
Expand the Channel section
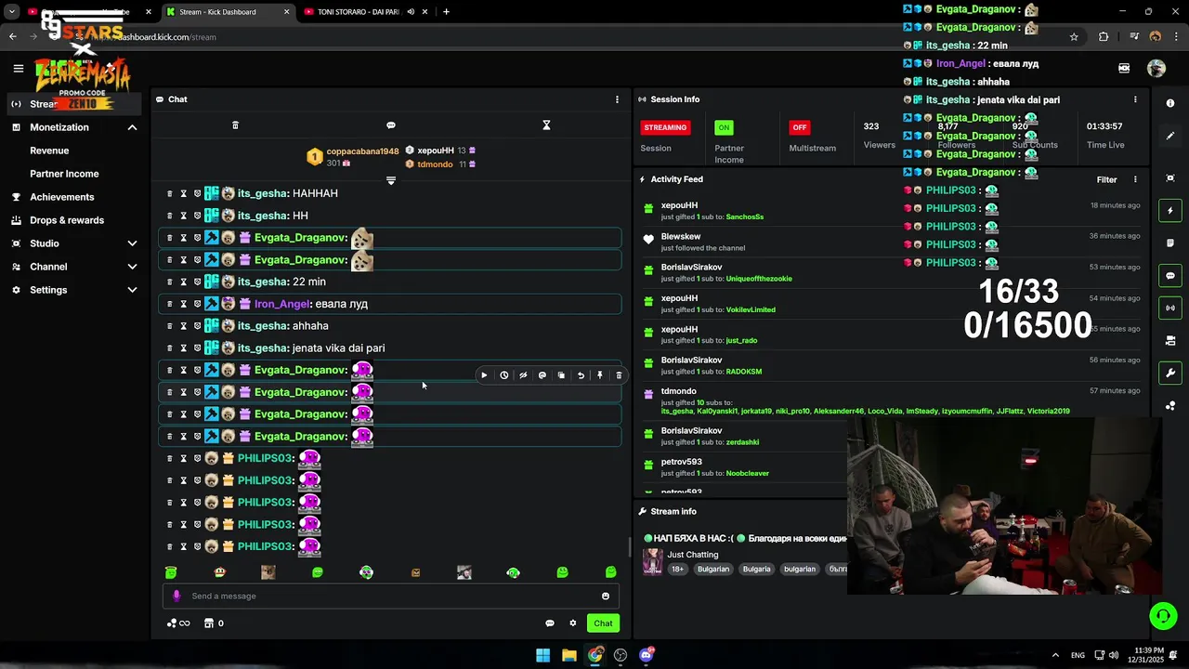click(132, 267)
